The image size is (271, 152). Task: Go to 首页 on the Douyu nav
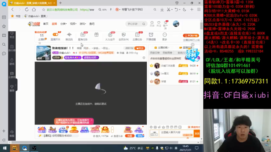click(x=46, y=24)
